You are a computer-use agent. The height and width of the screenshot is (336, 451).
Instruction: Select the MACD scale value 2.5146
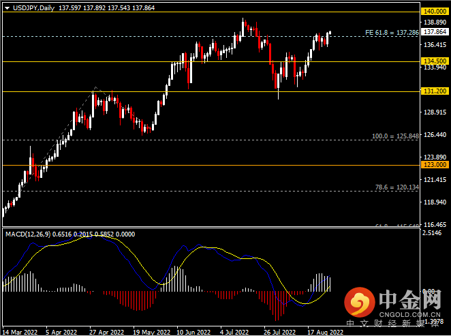(432, 233)
